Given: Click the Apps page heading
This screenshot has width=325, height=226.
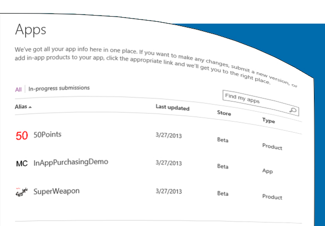Looking at the screenshot, I should tap(31, 29).
